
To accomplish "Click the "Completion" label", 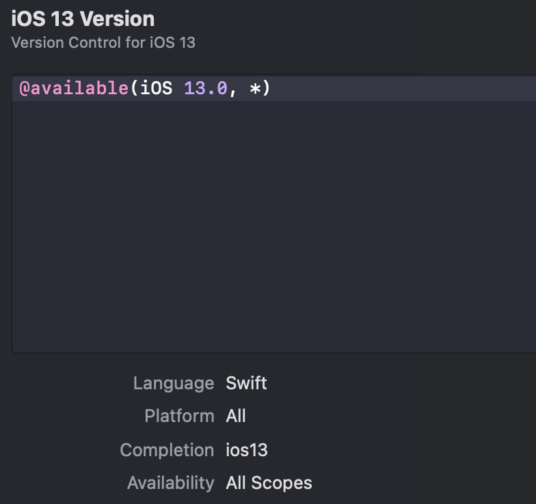I will [167, 449].
